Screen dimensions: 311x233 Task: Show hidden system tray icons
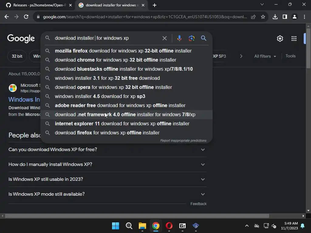247,226
